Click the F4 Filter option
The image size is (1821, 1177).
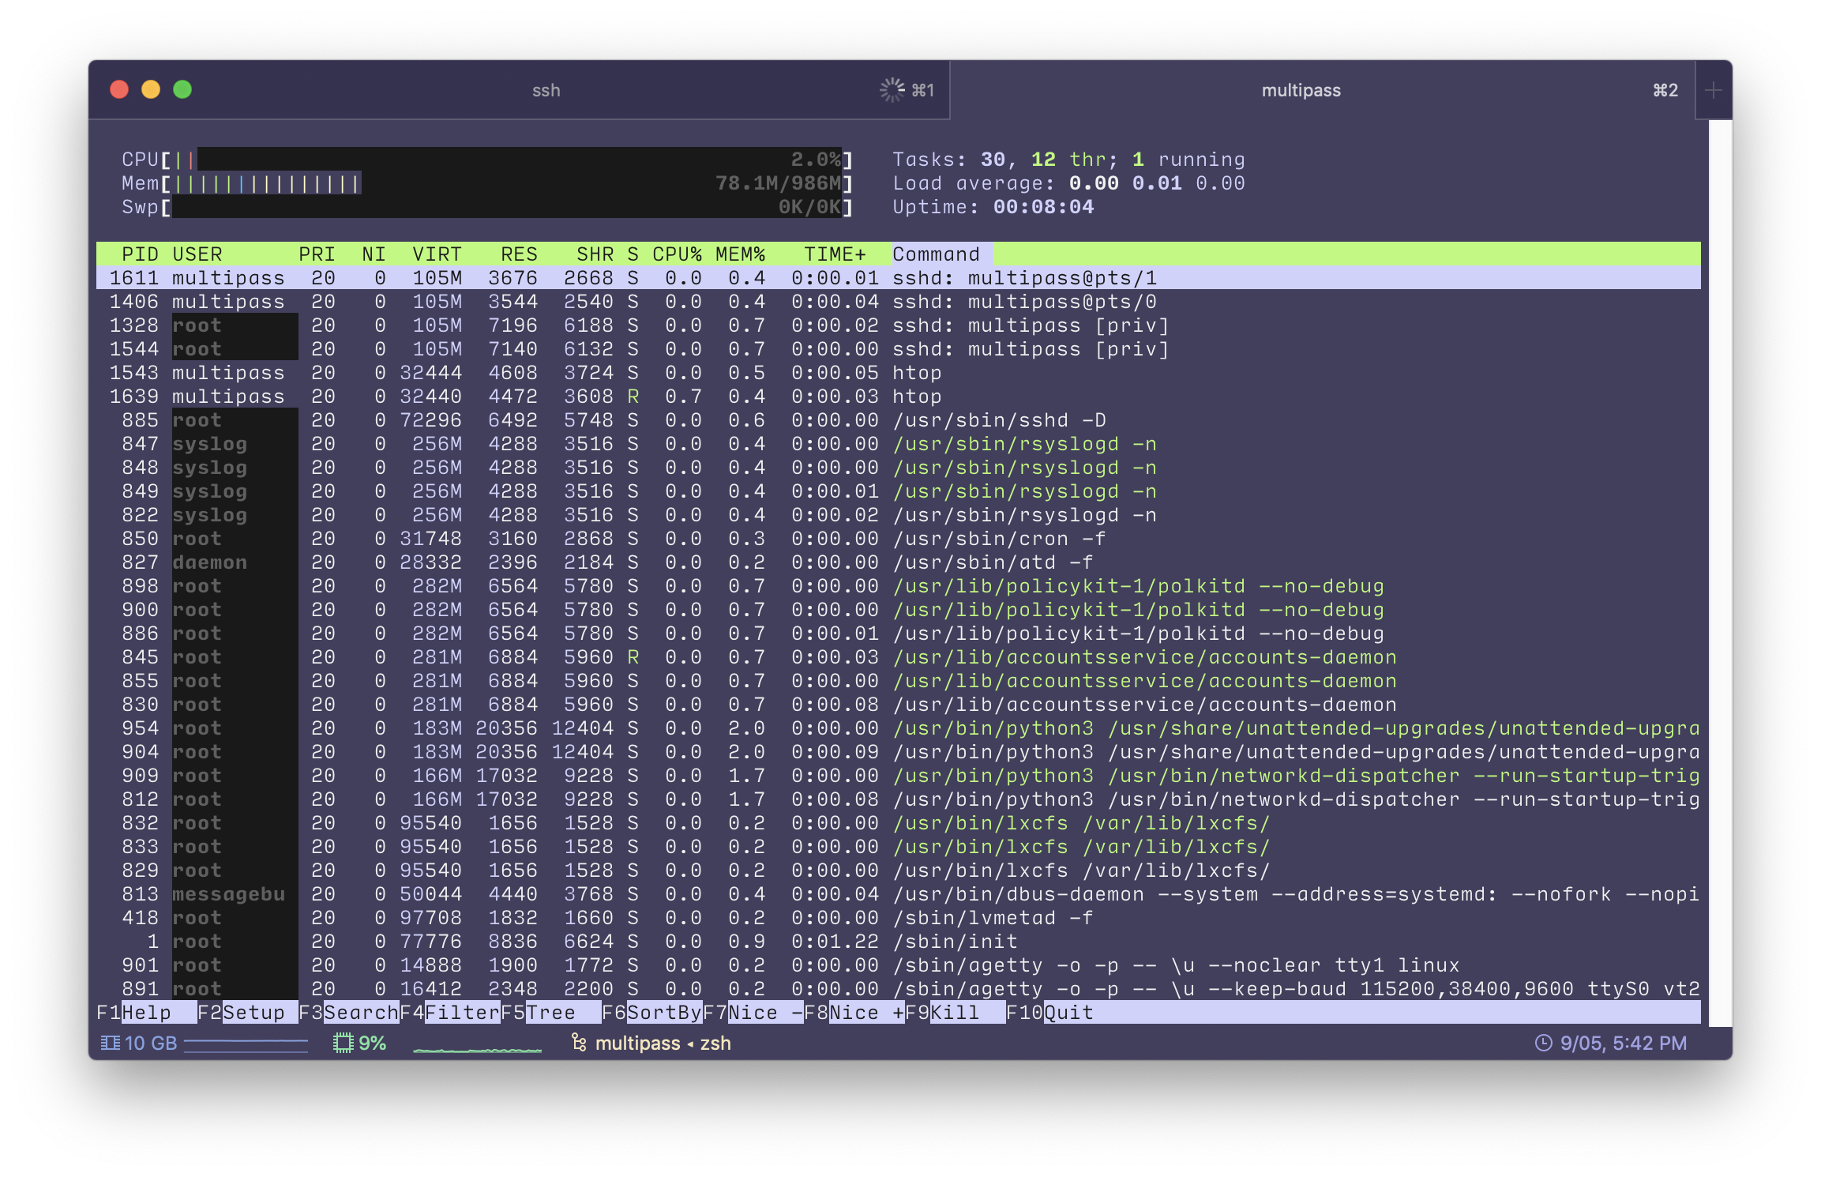pyautogui.click(x=461, y=1013)
